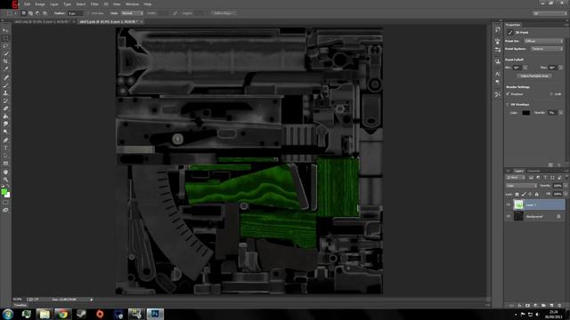Select the Brush tool
Screen dimensions: 570x320
[5, 85]
